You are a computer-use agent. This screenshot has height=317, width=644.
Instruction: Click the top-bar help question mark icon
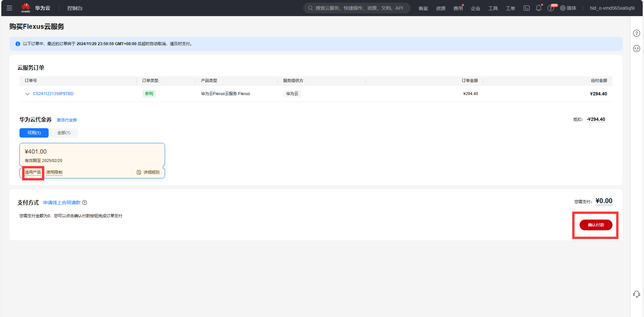tap(550, 8)
